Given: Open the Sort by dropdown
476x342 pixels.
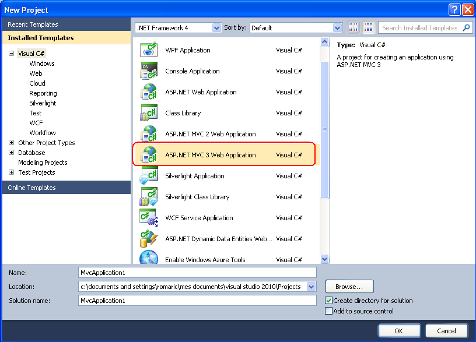Looking at the screenshot, I should [337, 27].
